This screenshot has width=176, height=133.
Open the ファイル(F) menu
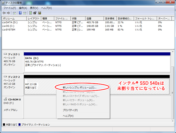(x=10, y=8)
